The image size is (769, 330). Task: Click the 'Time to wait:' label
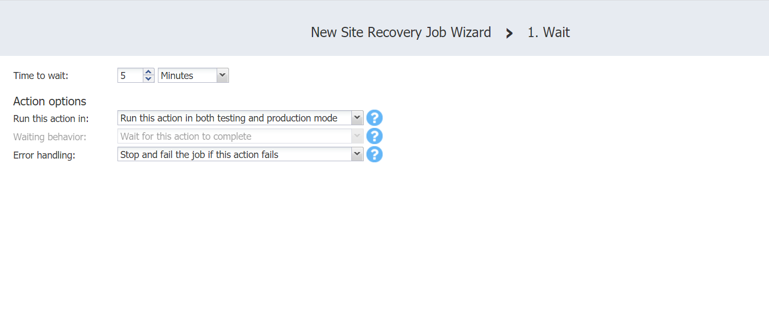41,76
